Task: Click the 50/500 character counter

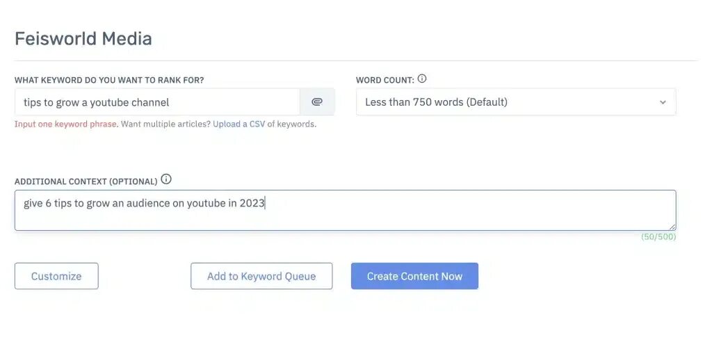Action: click(x=658, y=237)
